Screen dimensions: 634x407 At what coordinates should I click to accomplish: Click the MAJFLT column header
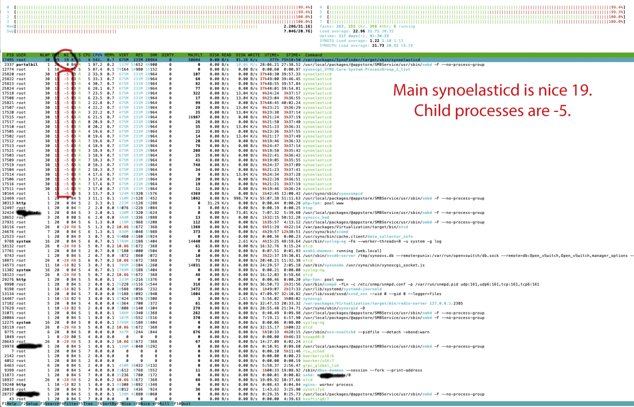(194, 55)
